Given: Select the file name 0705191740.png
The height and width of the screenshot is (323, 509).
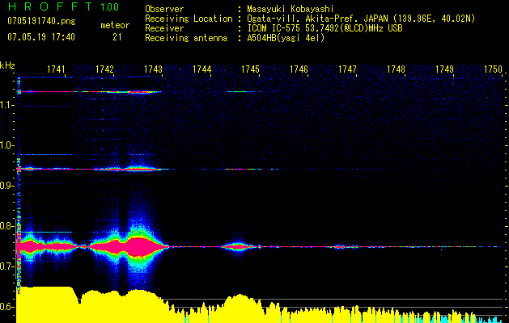Looking at the screenshot, I should click(x=41, y=22).
